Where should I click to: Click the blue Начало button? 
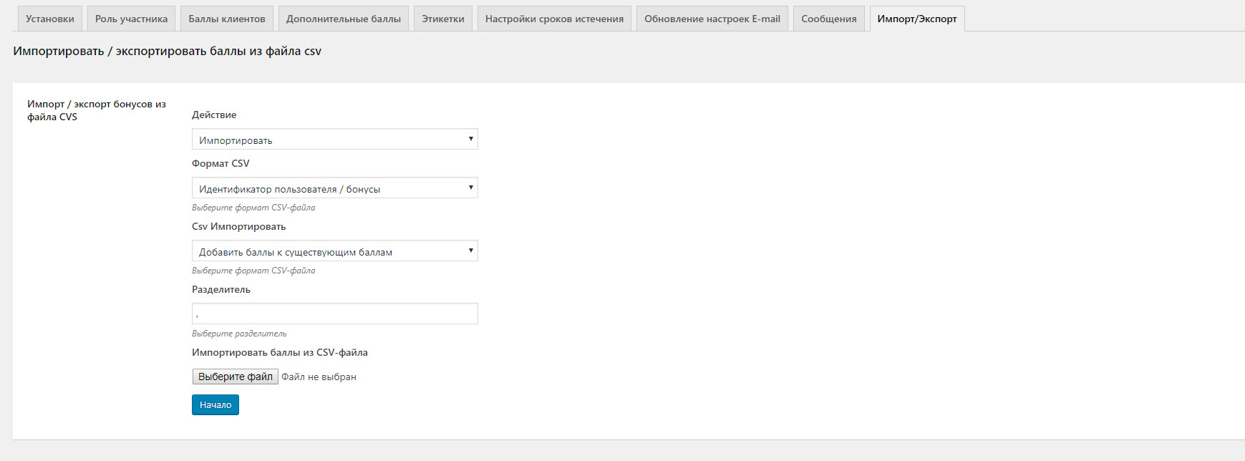tap(215, 405)
